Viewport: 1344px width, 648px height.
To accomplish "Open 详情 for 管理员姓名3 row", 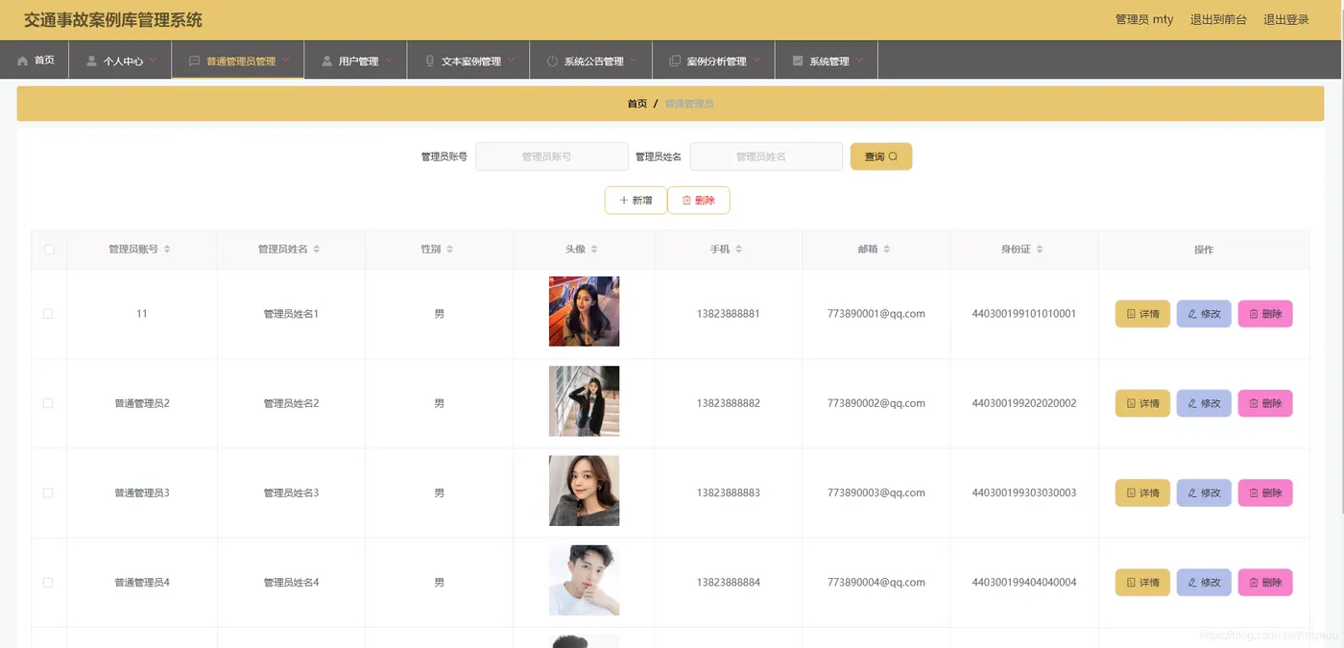I will [x=1142, y=492].
